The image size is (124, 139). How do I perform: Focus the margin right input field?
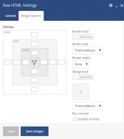62,62
